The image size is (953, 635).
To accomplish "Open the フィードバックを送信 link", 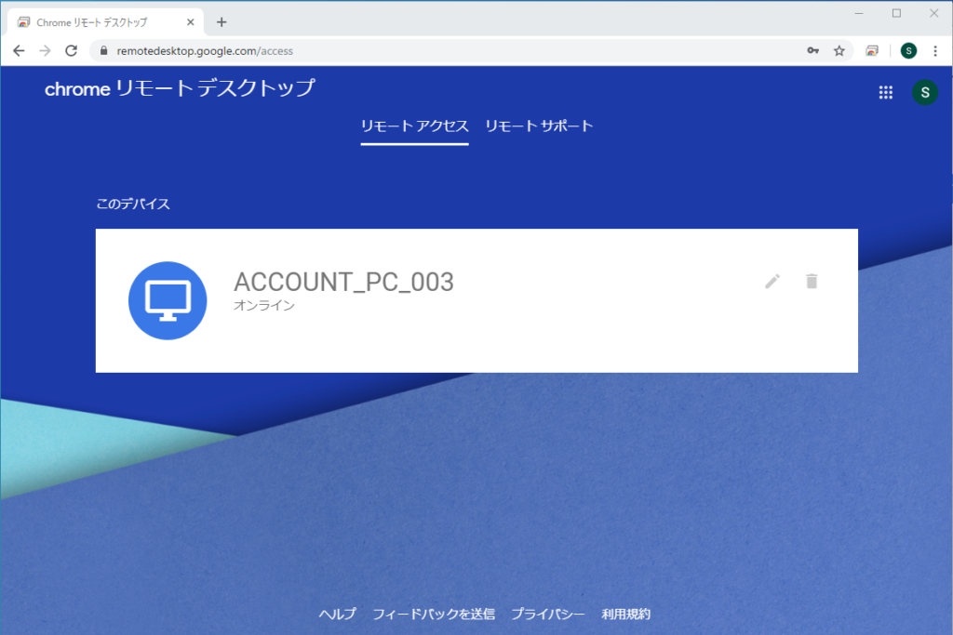I will point(434,615).
